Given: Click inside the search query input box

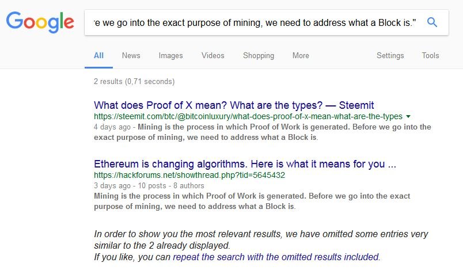Looking at the screenshot, I should 255,22.
